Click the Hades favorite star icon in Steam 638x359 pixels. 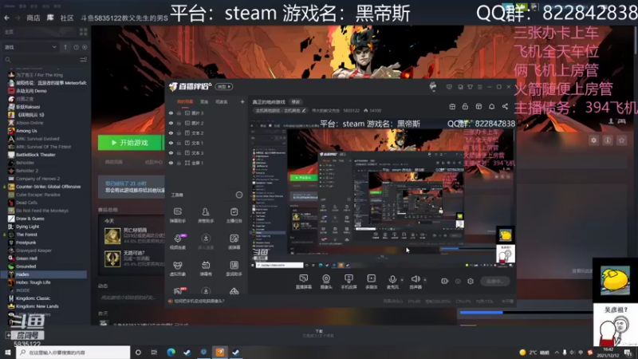pyautogui.click(x=621, y=140)
